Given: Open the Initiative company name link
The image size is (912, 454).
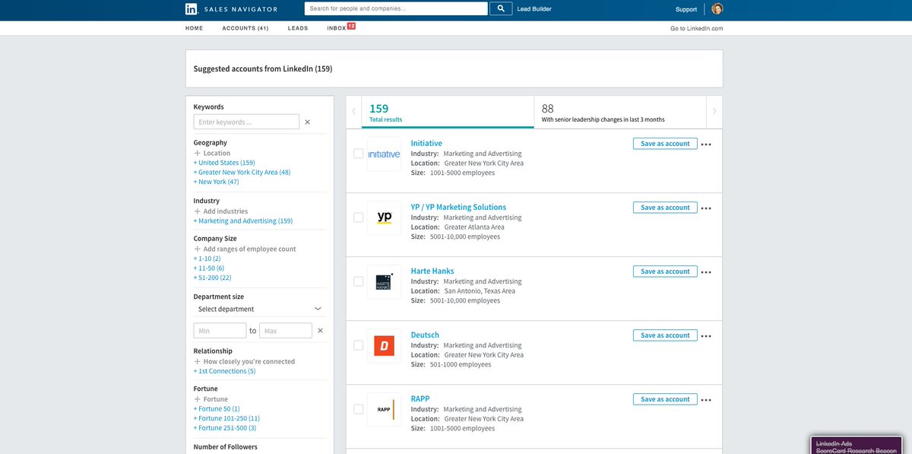Looking at the screenshot, I should pyautogui.click(x=426, y=143).
